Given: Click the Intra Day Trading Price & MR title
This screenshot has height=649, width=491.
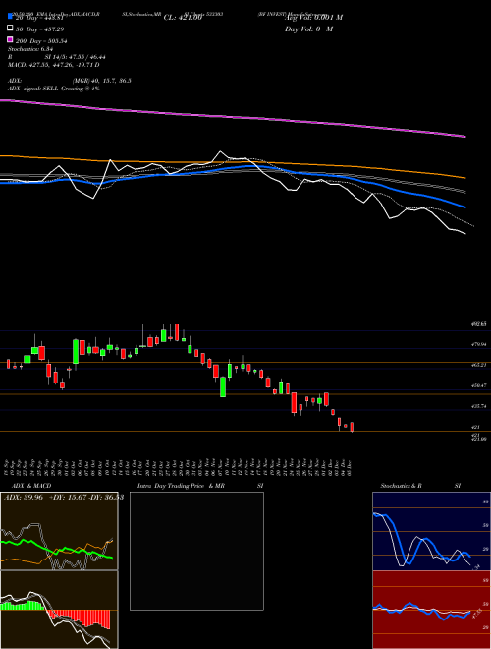Looking at the screenshot, I should point(181,486).
